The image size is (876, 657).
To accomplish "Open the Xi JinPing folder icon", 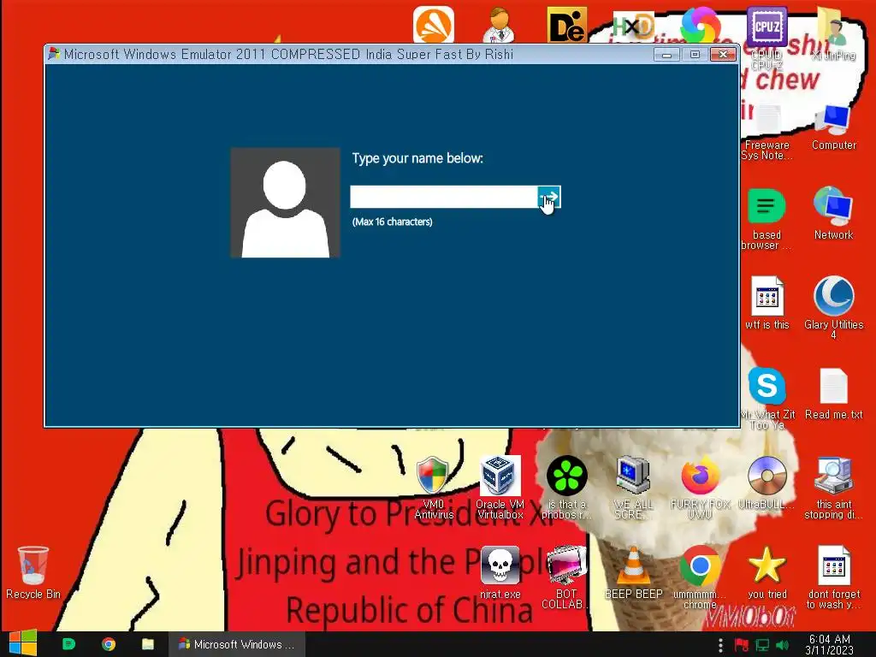I will point(833,34).
